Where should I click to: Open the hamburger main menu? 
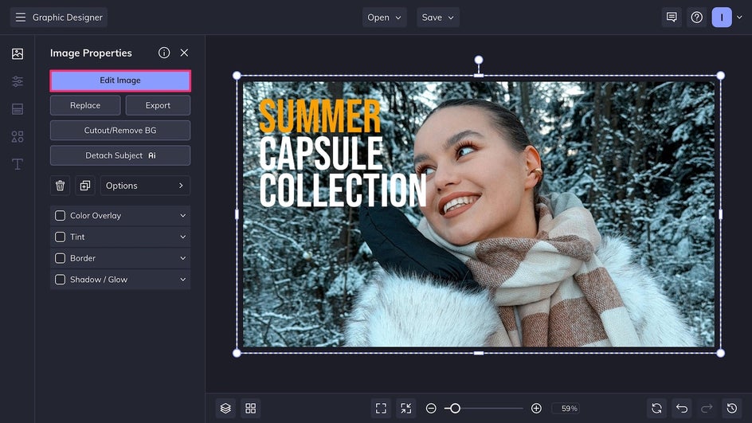20,18
